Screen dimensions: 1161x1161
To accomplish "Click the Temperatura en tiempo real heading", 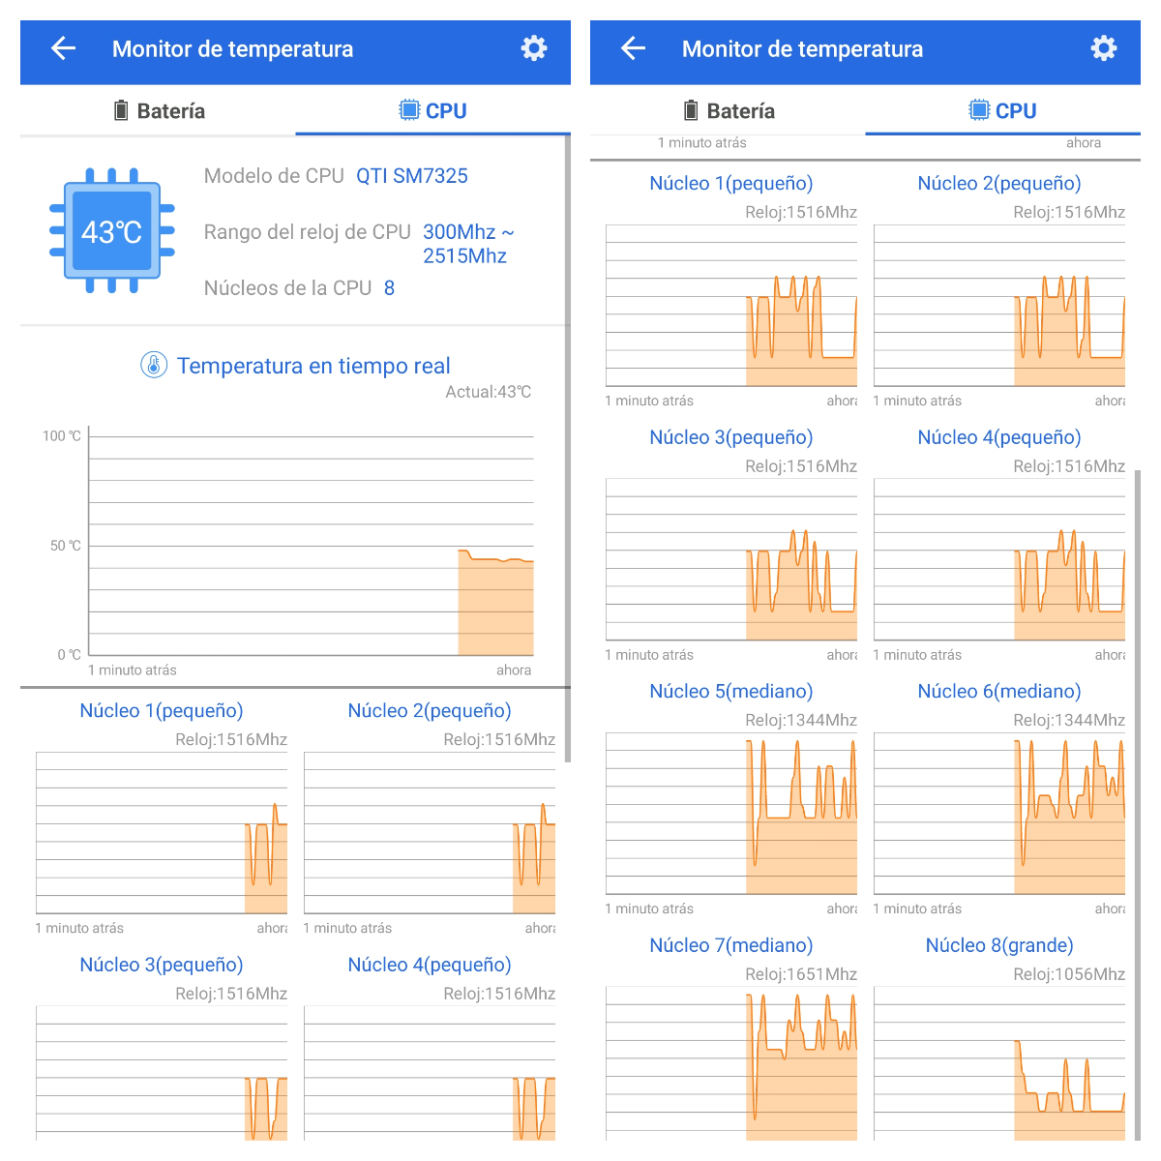I will 313,366.
